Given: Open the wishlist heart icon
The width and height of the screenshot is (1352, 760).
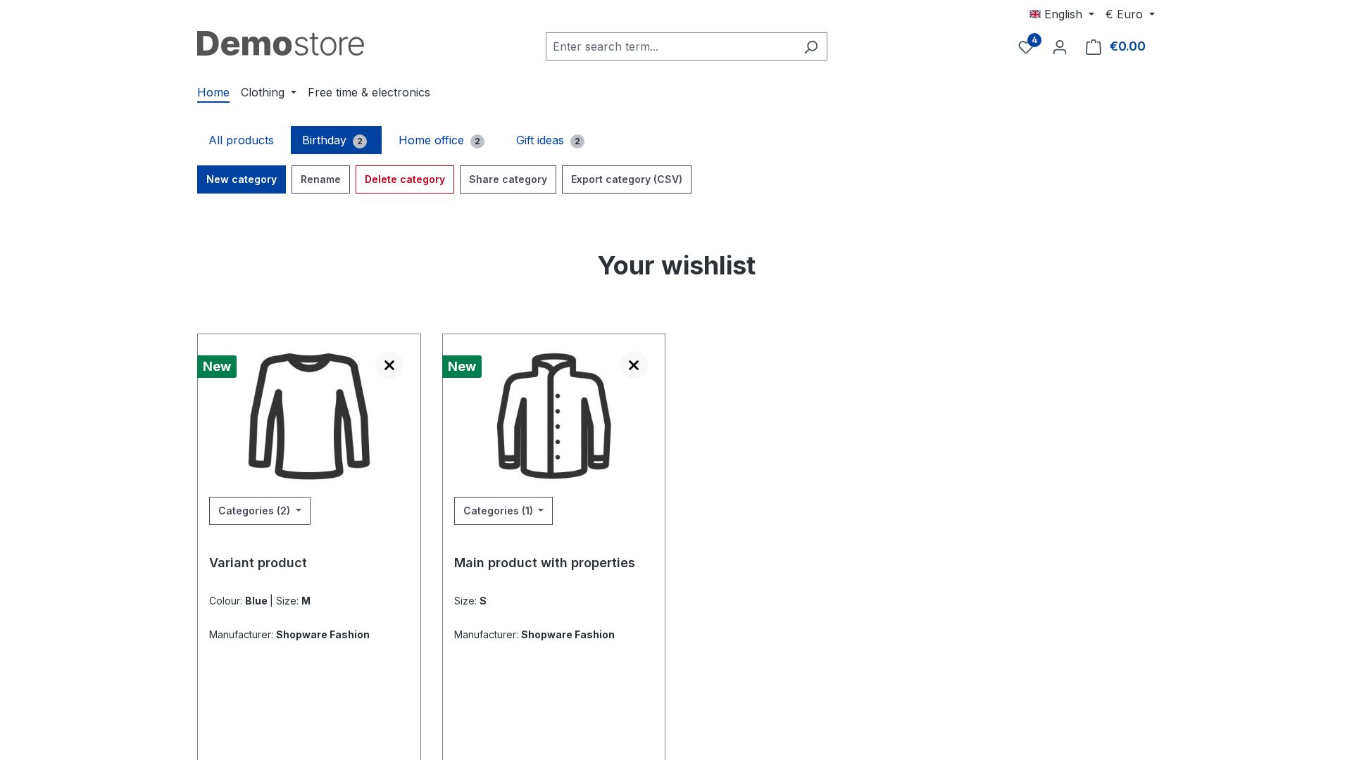Looking at the screenshot, I should 1026,47.
